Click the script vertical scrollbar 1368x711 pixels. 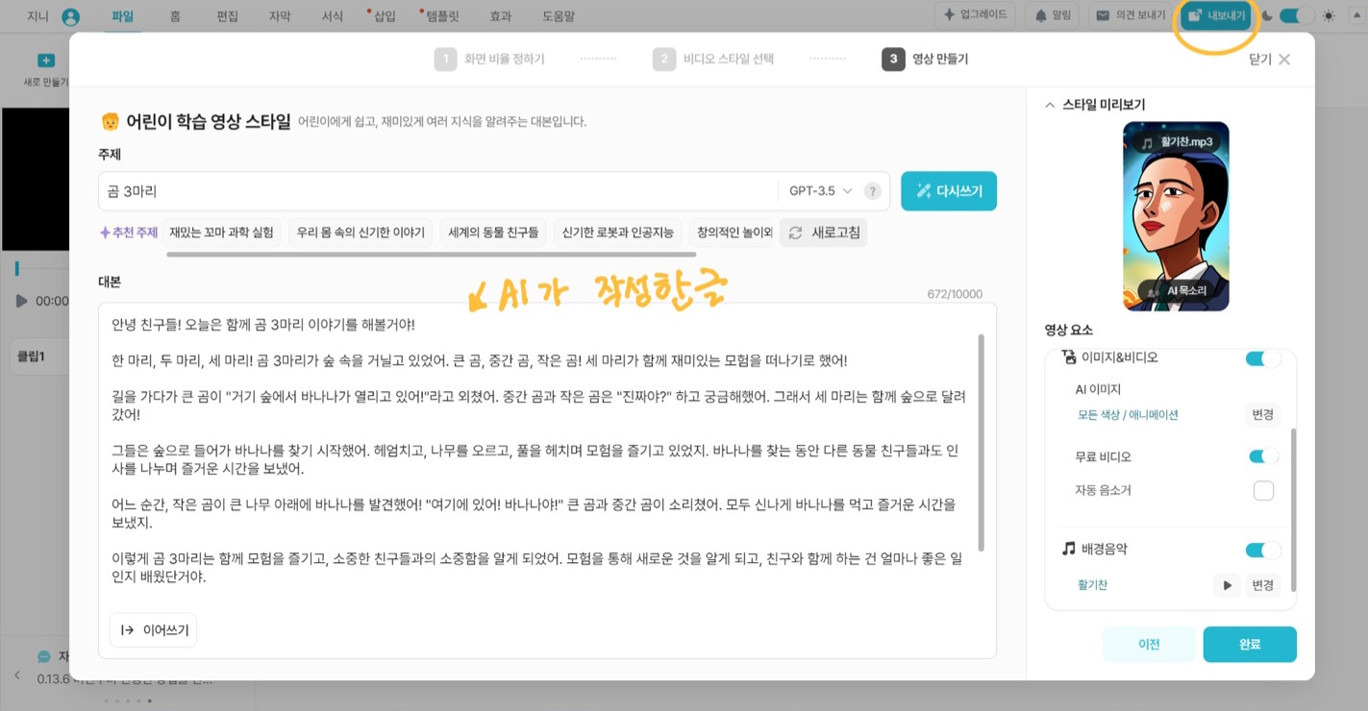[982, 442]
